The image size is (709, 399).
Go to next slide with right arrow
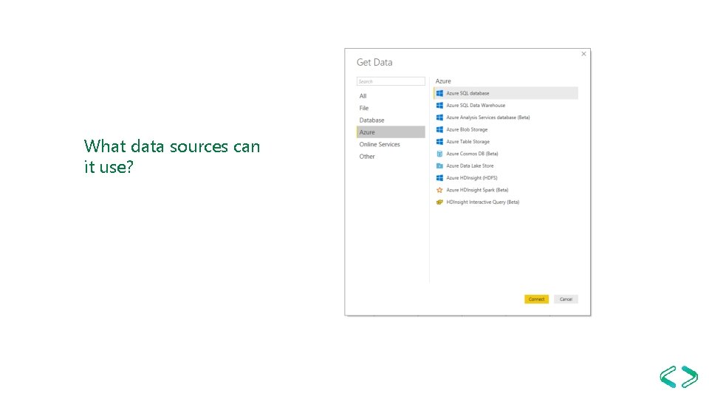[x=690, y=376]
